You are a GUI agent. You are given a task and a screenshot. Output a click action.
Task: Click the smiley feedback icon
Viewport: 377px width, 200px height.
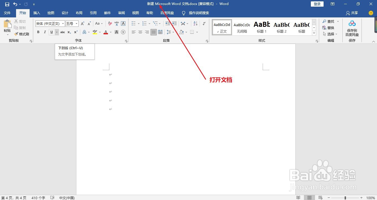[371, 13]
